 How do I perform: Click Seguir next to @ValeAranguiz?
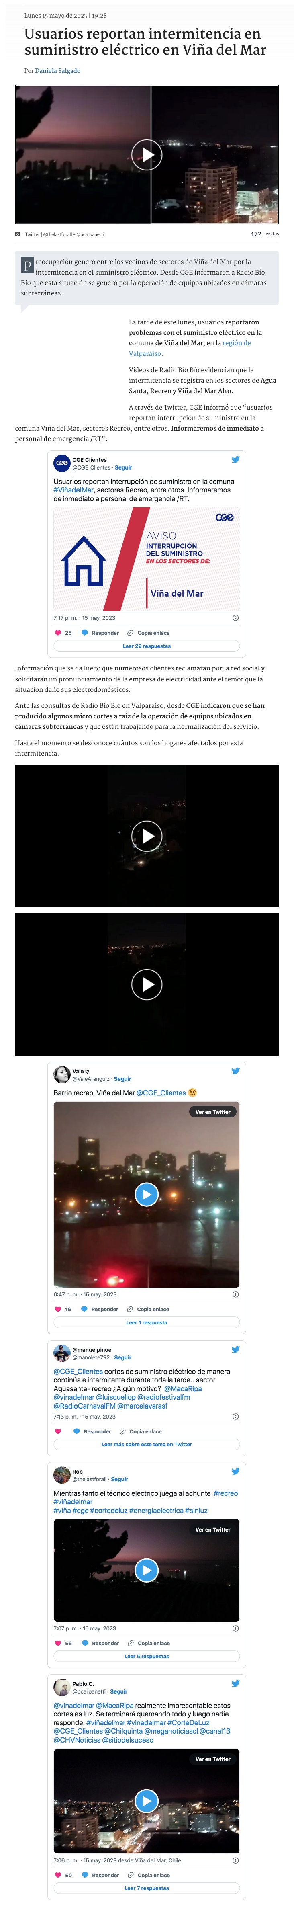pos(123,1078)
